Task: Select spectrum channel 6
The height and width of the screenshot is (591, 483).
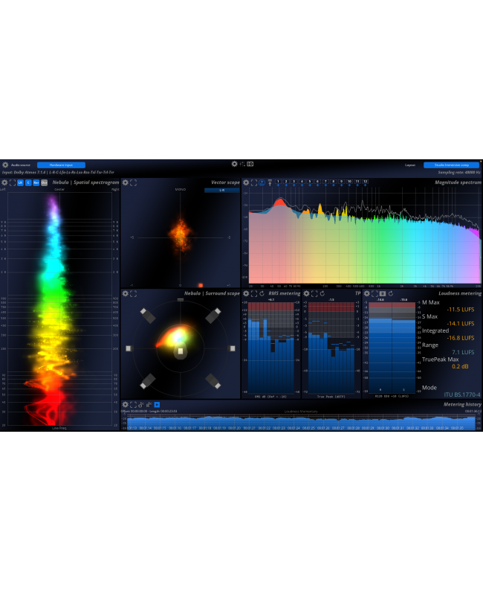Action: pos(317,182)
